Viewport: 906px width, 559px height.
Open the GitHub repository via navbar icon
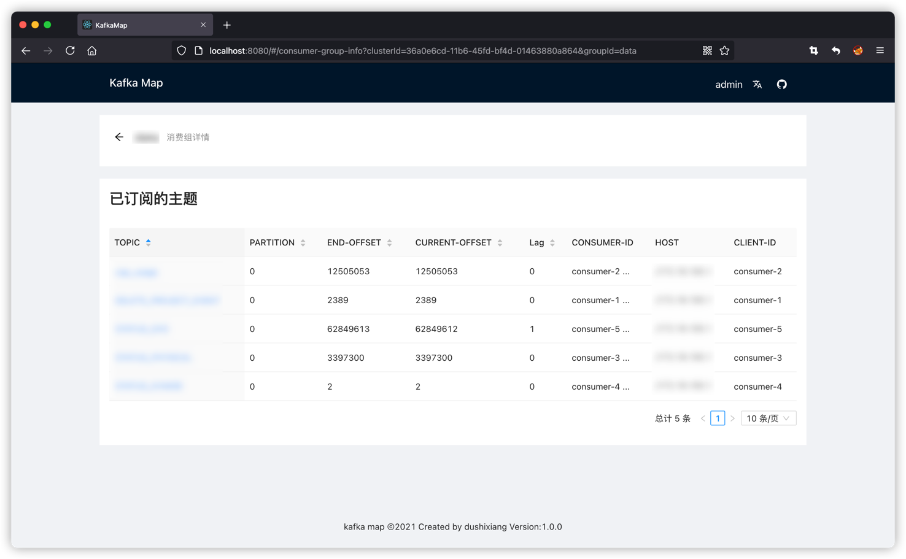pyautogui.click(x=781, y=84)
